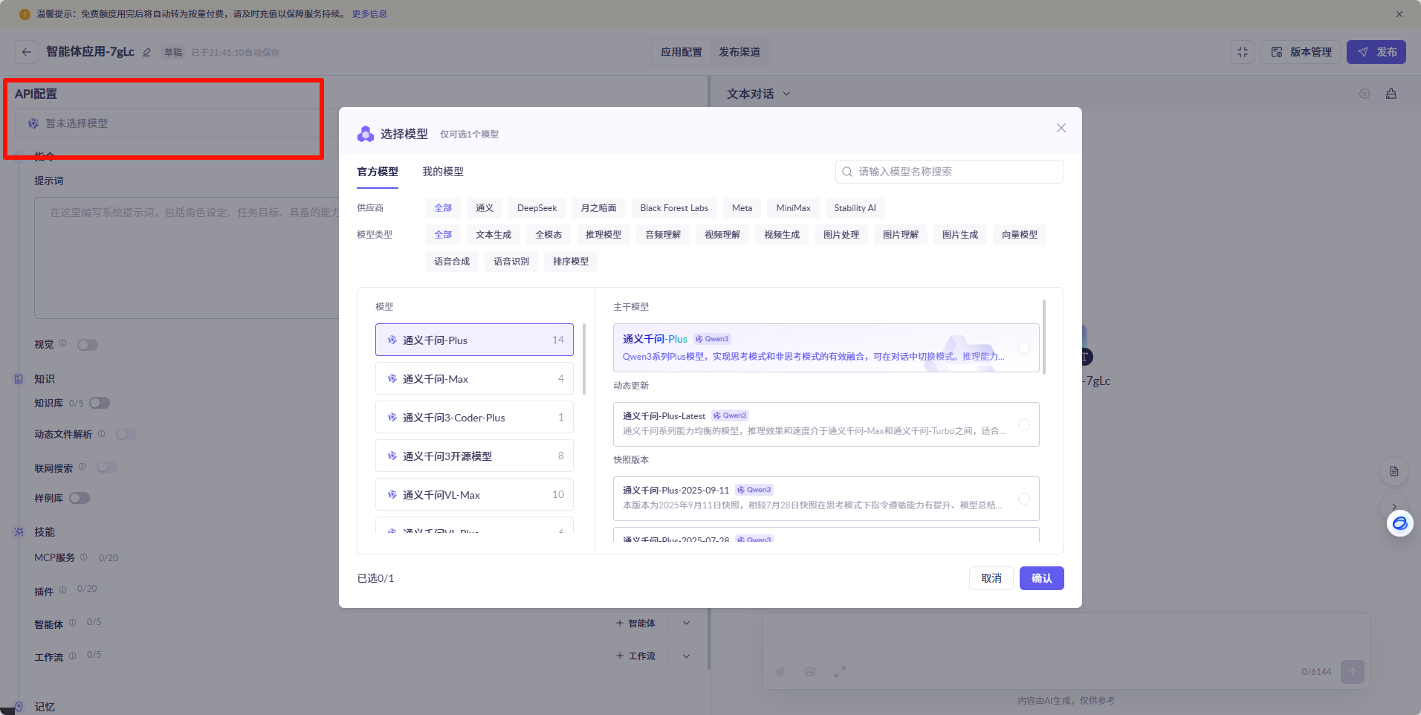The width and height of the screenshot is (1421, 715).
Task: Click the warning icon in the top banner
Action: click(25, 14)
